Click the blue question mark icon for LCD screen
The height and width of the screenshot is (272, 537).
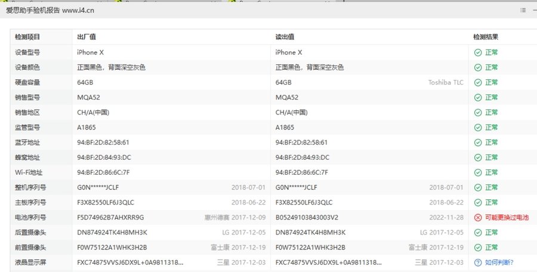(478, 262)
